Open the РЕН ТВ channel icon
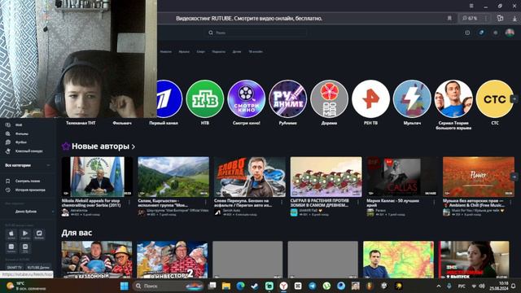This screenshot has width=521, height=293. click(370, 99)
